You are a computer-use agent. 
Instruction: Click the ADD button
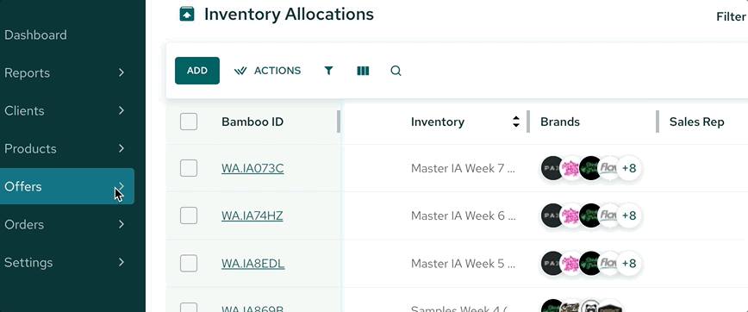(x=197, y=71)
